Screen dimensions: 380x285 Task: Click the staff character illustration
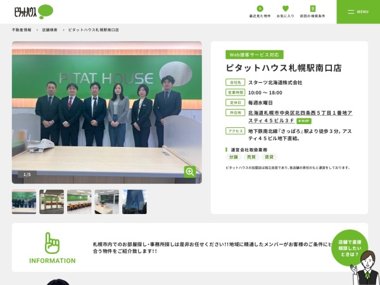click(365, 269)
